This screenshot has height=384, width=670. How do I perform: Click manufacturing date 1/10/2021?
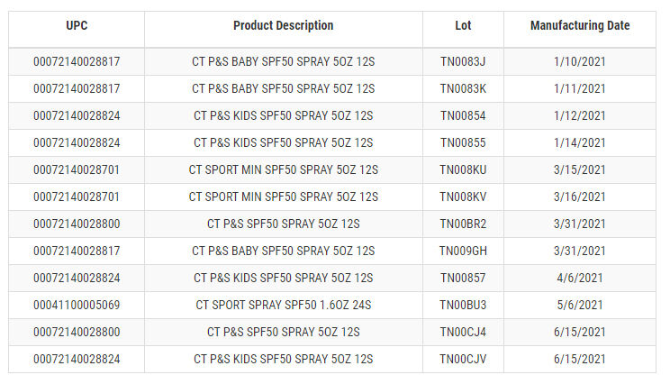coord(580,62)
